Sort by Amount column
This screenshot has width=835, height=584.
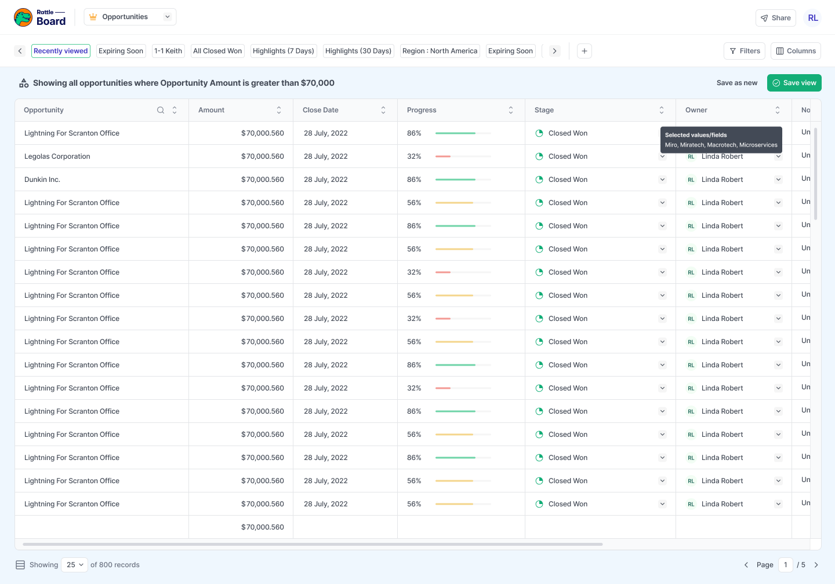(x=279, y=110)
